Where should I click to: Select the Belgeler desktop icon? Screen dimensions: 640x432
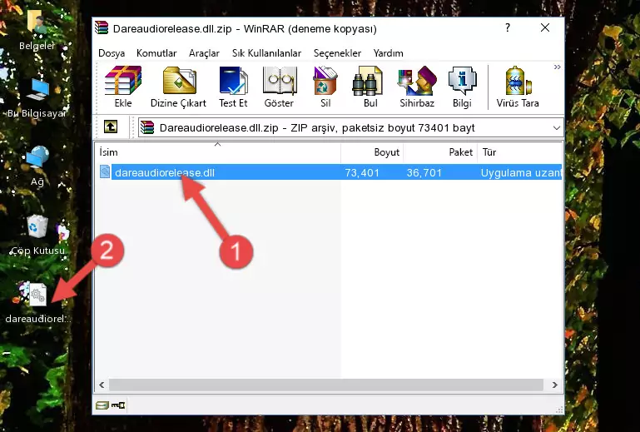[37, 30]
